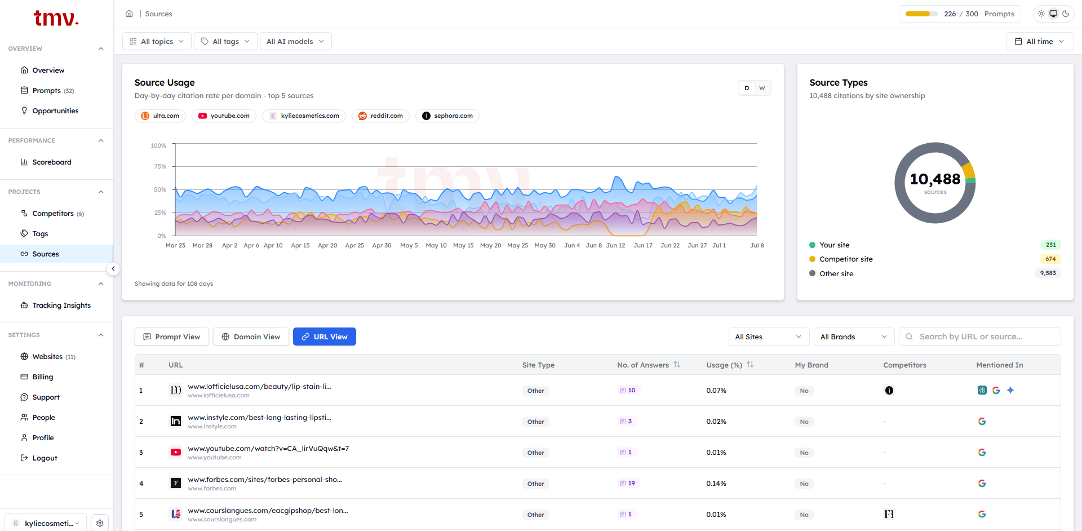Click the Forbes favicon in row 4
The width and height of the screenshot is (1082, 531).
pos(176,483)
